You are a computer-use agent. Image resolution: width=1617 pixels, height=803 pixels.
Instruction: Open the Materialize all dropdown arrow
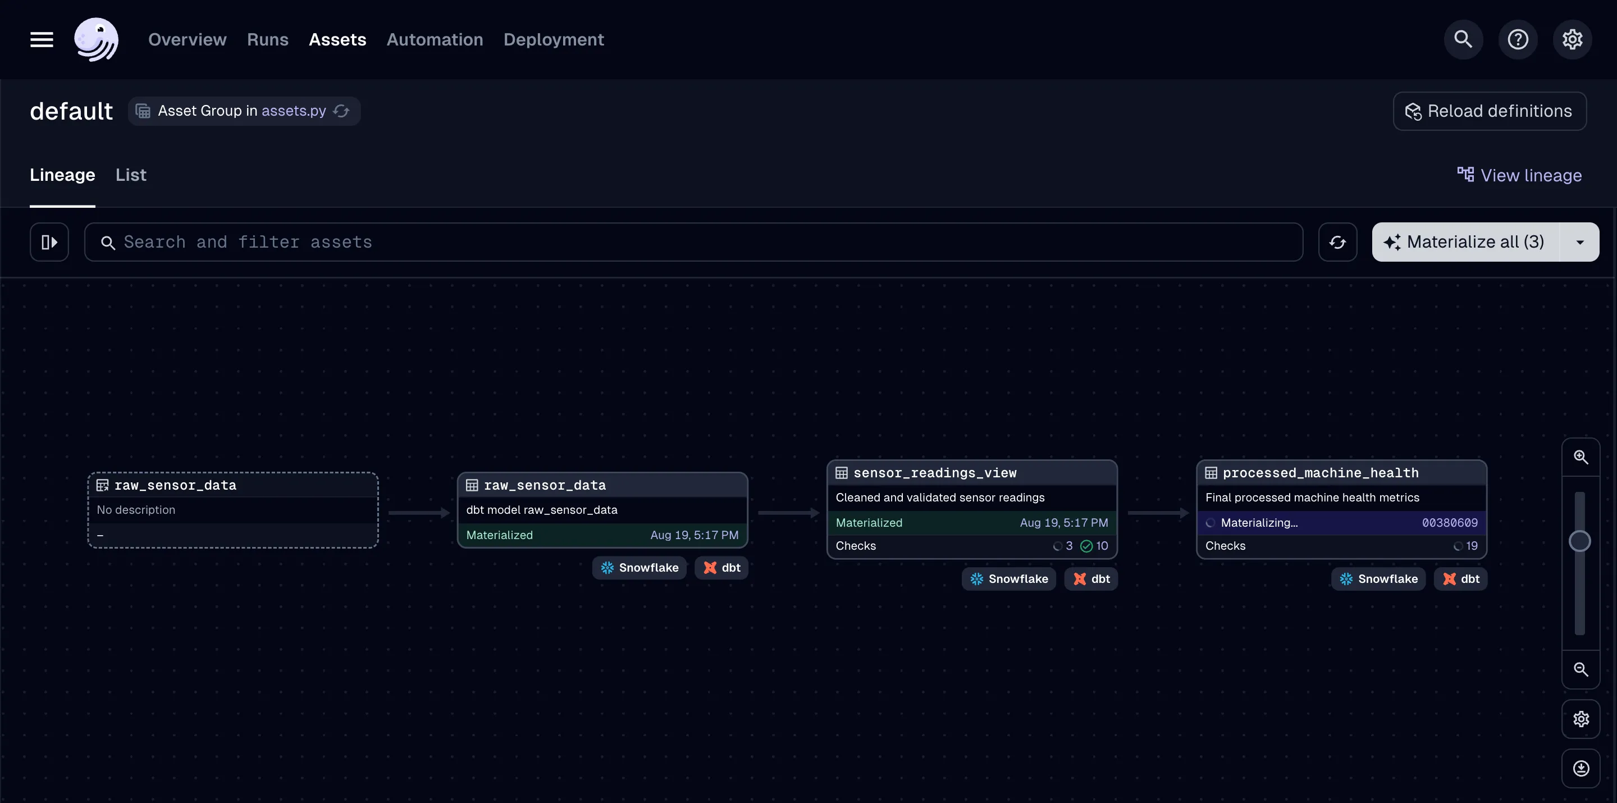pyautogui.click(x=1581, y=241)
